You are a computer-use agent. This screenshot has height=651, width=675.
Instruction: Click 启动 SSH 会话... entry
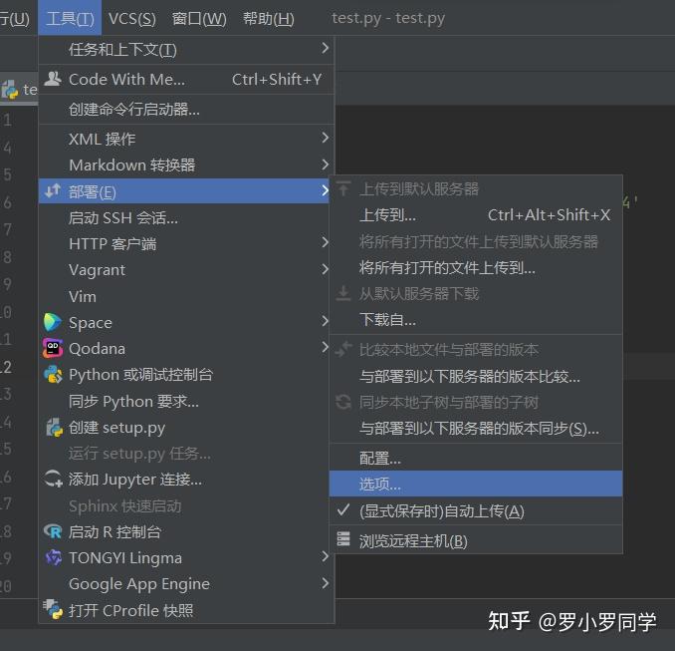(x=186, y=217)
